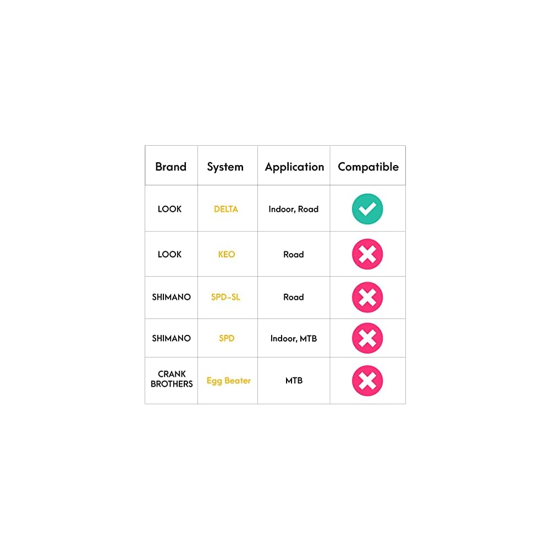Click the Indoor, Road application cell
This screenshot has height=550, width=550.
click(293, 209)
